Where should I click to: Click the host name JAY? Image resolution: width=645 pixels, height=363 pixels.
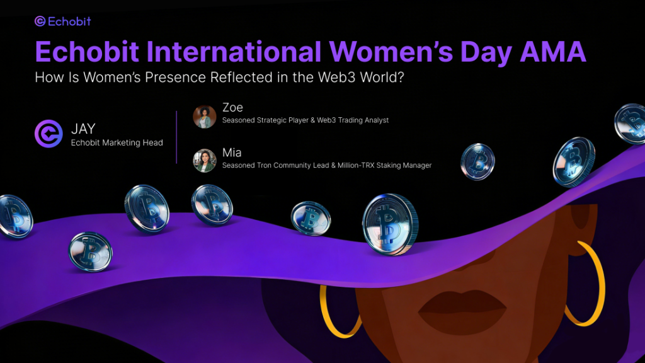point(83,129)
